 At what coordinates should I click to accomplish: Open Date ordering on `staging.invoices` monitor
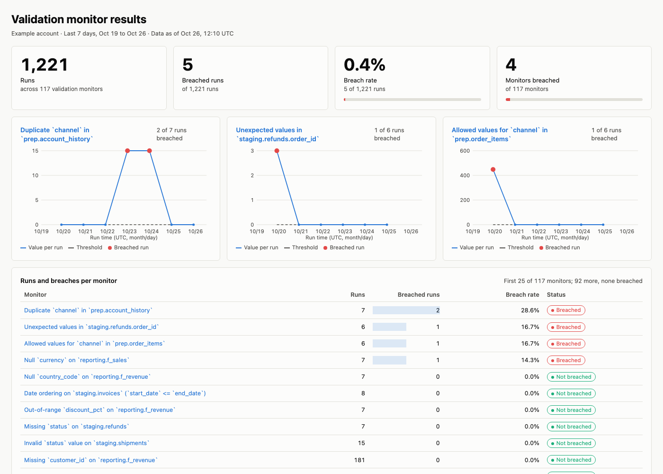tap(115, 393)
